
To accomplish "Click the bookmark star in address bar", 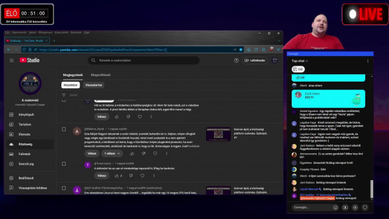I will [241, 50].
